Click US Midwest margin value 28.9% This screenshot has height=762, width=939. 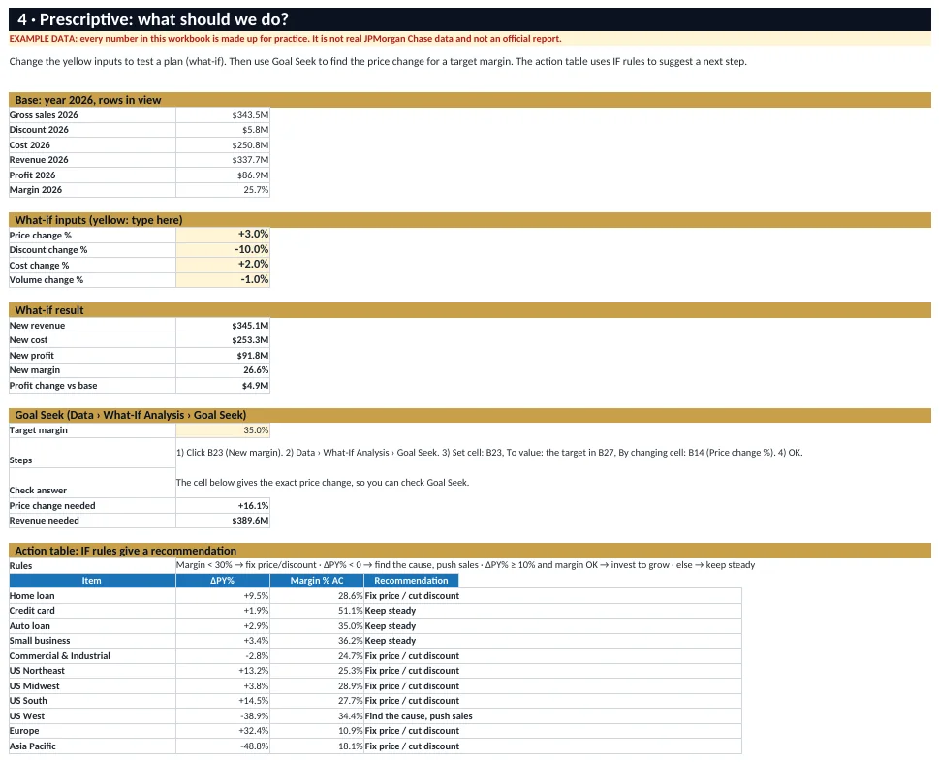[317, 686]
